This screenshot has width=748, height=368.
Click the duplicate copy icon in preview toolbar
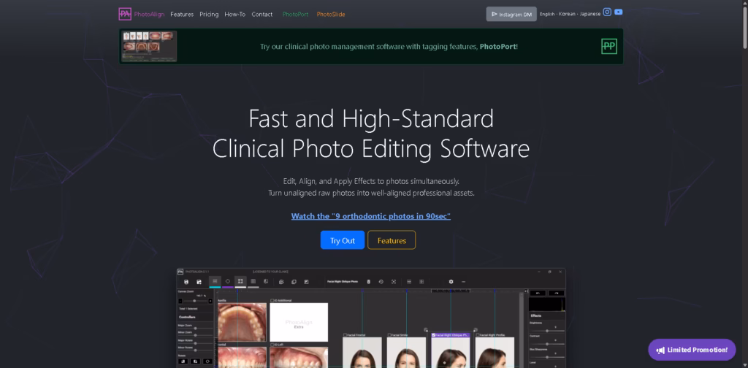[294, 282]
